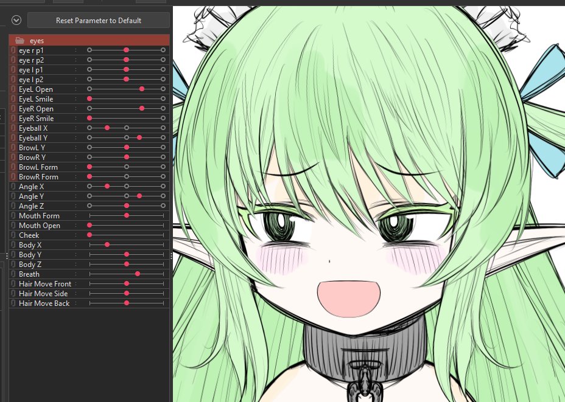Click the dotted grip in the eye l p2 row

pos(75,80)
